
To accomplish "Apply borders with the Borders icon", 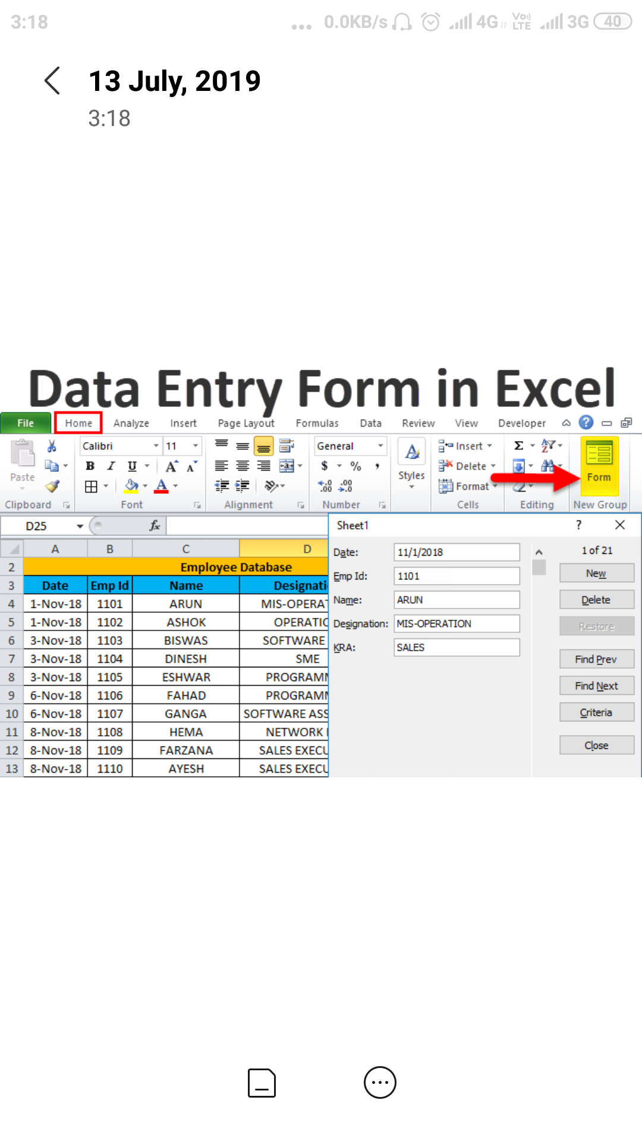I will click(x=91, y=487).
